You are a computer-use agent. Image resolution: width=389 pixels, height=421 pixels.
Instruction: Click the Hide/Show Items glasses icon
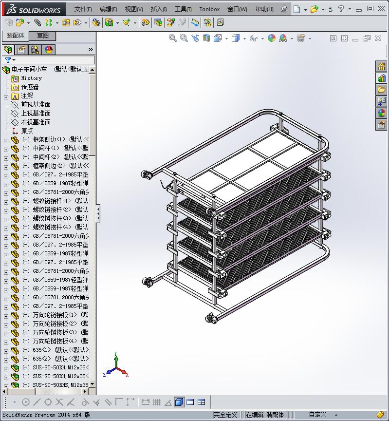[253, 38]
